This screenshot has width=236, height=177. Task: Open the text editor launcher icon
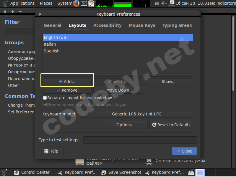(92, 3)
